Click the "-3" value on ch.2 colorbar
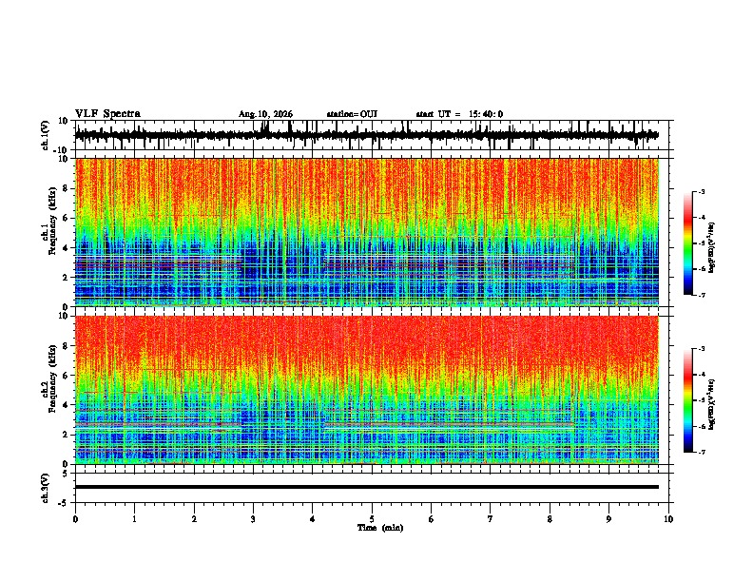753x582 pixels. tap(702, 349)
